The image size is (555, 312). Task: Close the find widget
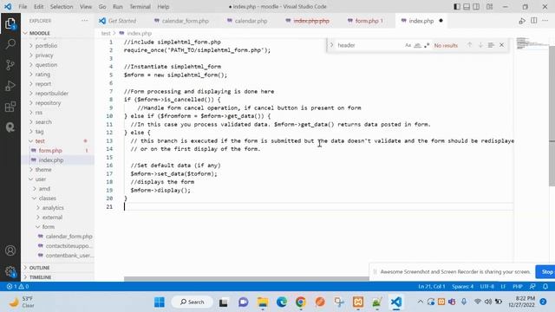pos(501,45)
